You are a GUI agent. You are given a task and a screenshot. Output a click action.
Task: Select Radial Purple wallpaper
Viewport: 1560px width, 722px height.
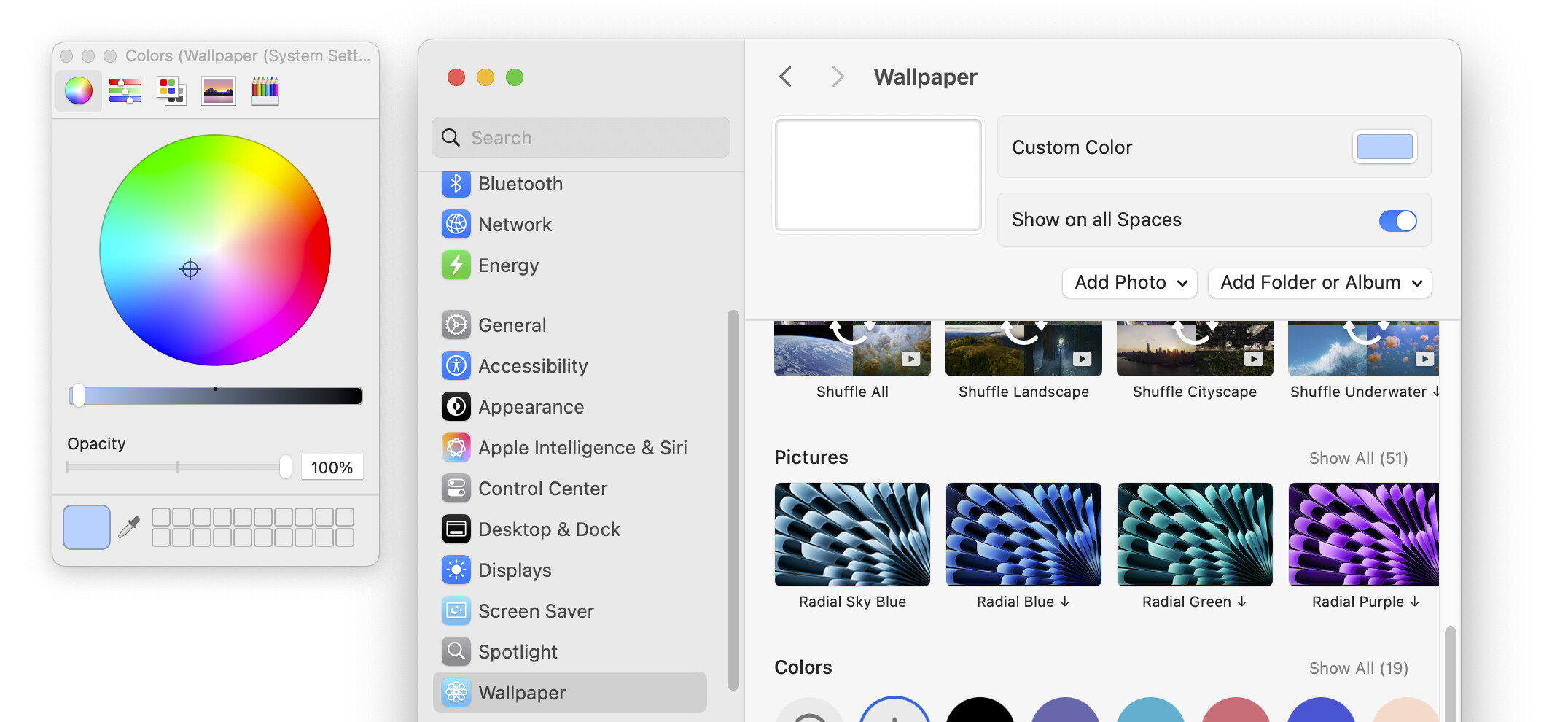[x=1363, y=534]
